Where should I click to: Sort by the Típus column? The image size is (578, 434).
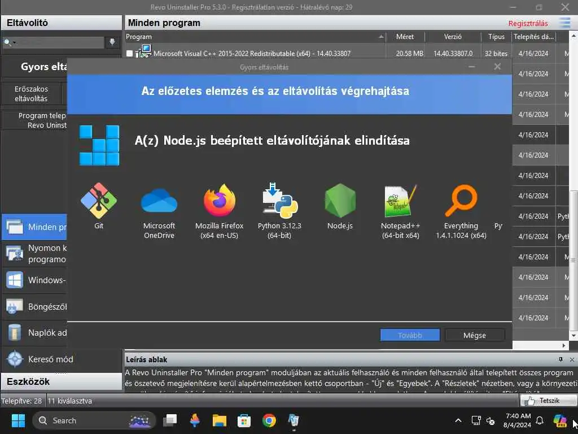tap(496, 37)
